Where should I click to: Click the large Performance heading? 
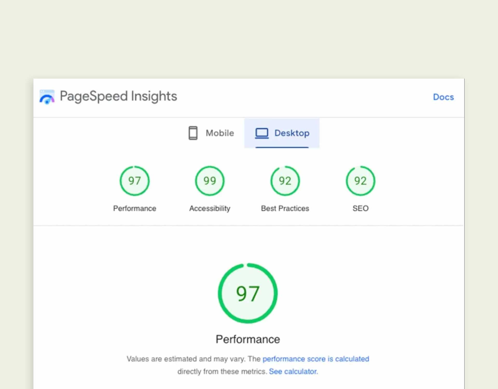click(x=248, y=339)
